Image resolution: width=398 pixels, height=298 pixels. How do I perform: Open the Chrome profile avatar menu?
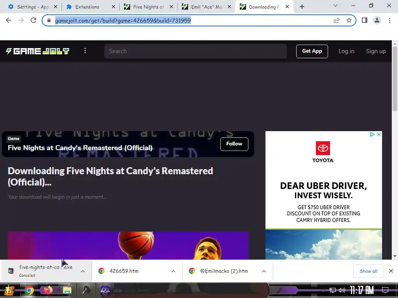click(x=377, y=20)
